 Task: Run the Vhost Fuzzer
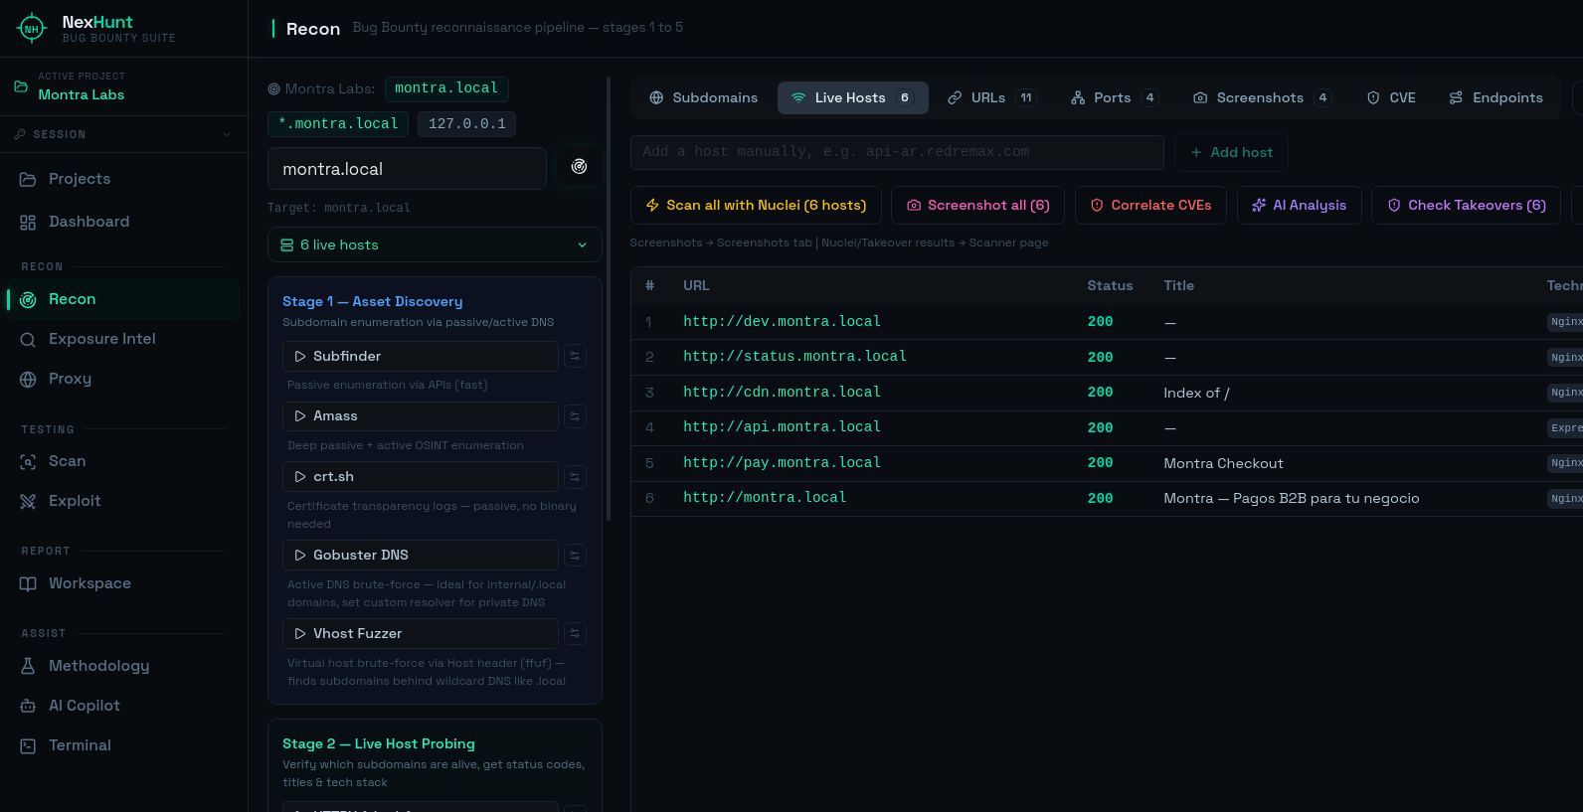pyautogui.click(x=421, y=634)
